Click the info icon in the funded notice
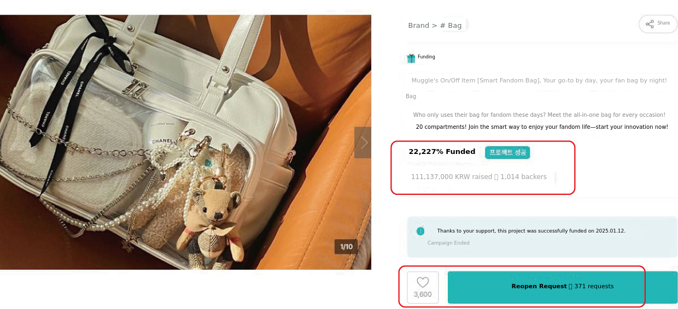The width and height of the screenshot is (678, 309). pos(420,231)
